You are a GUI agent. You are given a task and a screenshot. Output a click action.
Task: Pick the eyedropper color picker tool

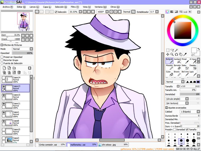185,54
